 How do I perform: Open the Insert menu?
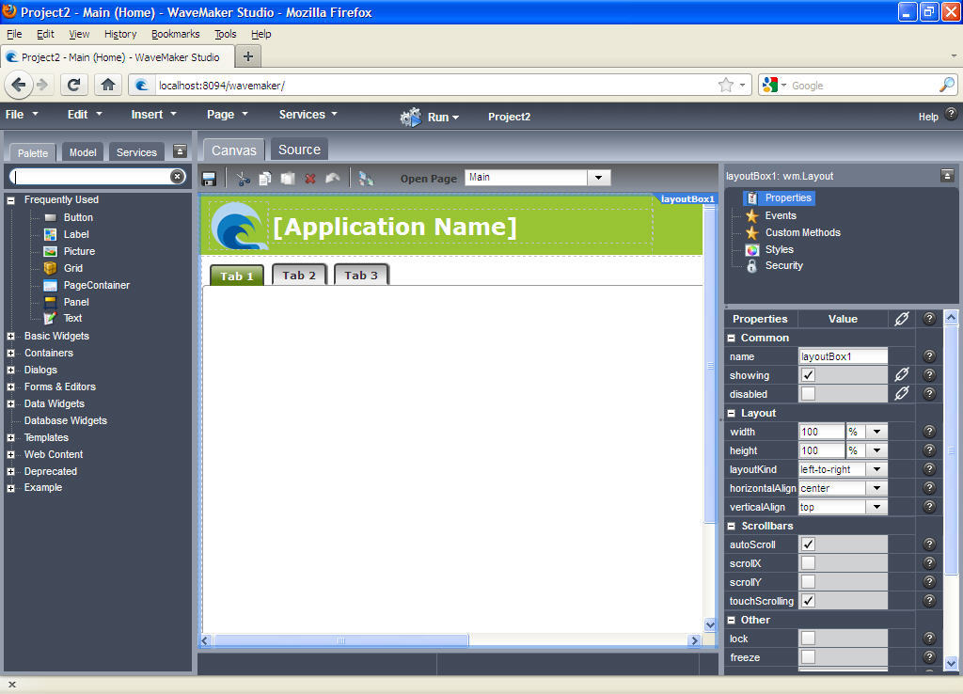[x=153, y=114]
